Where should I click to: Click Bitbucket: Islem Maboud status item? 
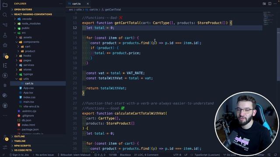(74, 155)
